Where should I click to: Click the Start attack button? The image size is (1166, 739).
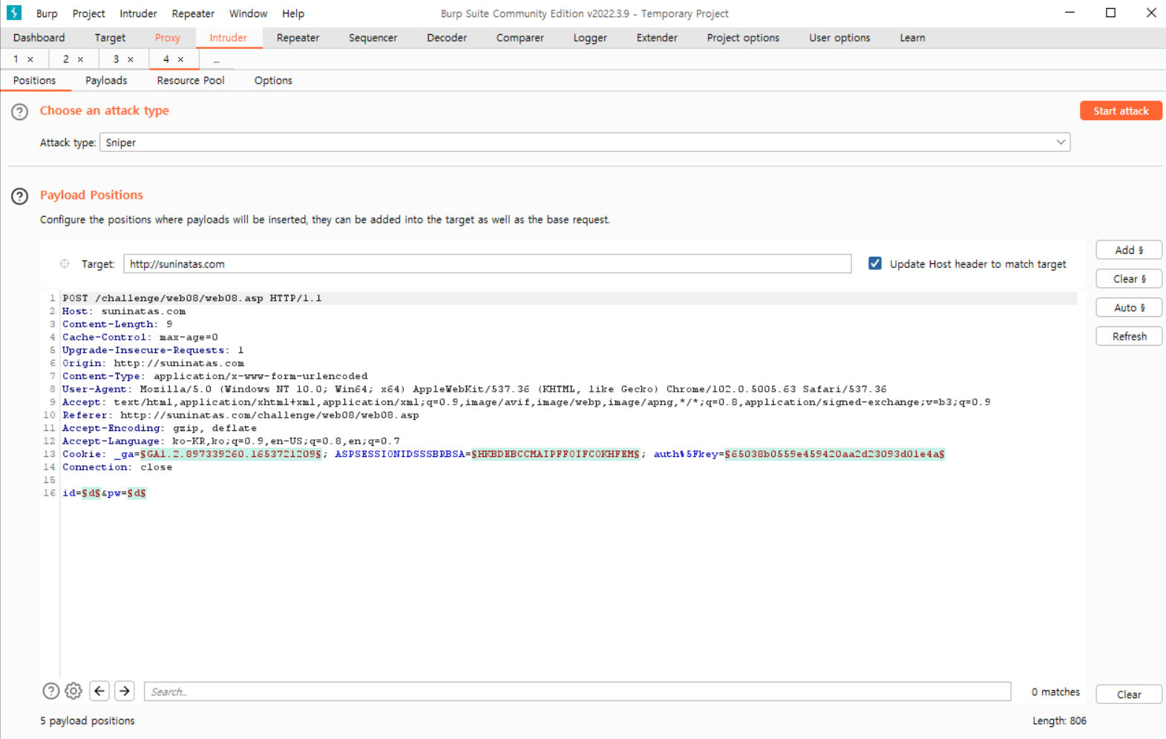click(x=1121, y=111)
